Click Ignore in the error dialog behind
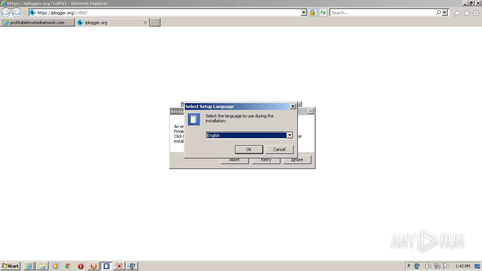 pos(297,160)
